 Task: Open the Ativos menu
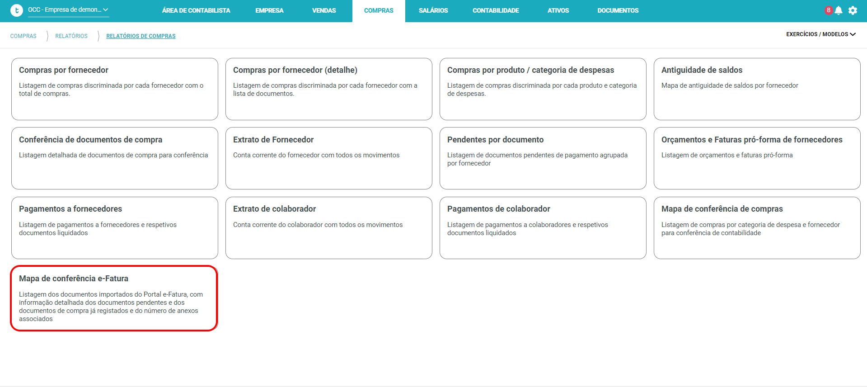558,10
